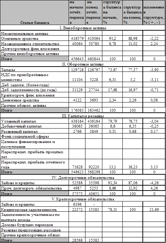Select the 'Запасы' value 129728
The width and height of the screenshot is (166, 243).
pos(77,70)
